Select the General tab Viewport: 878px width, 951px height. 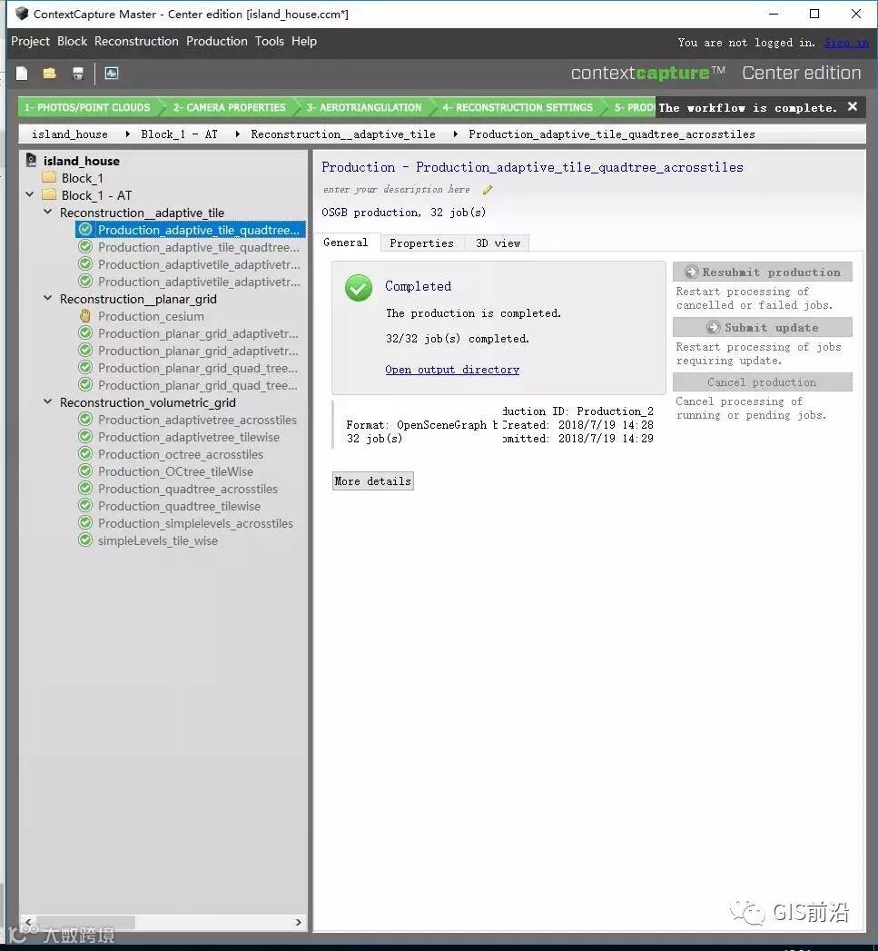click(346, 242)
